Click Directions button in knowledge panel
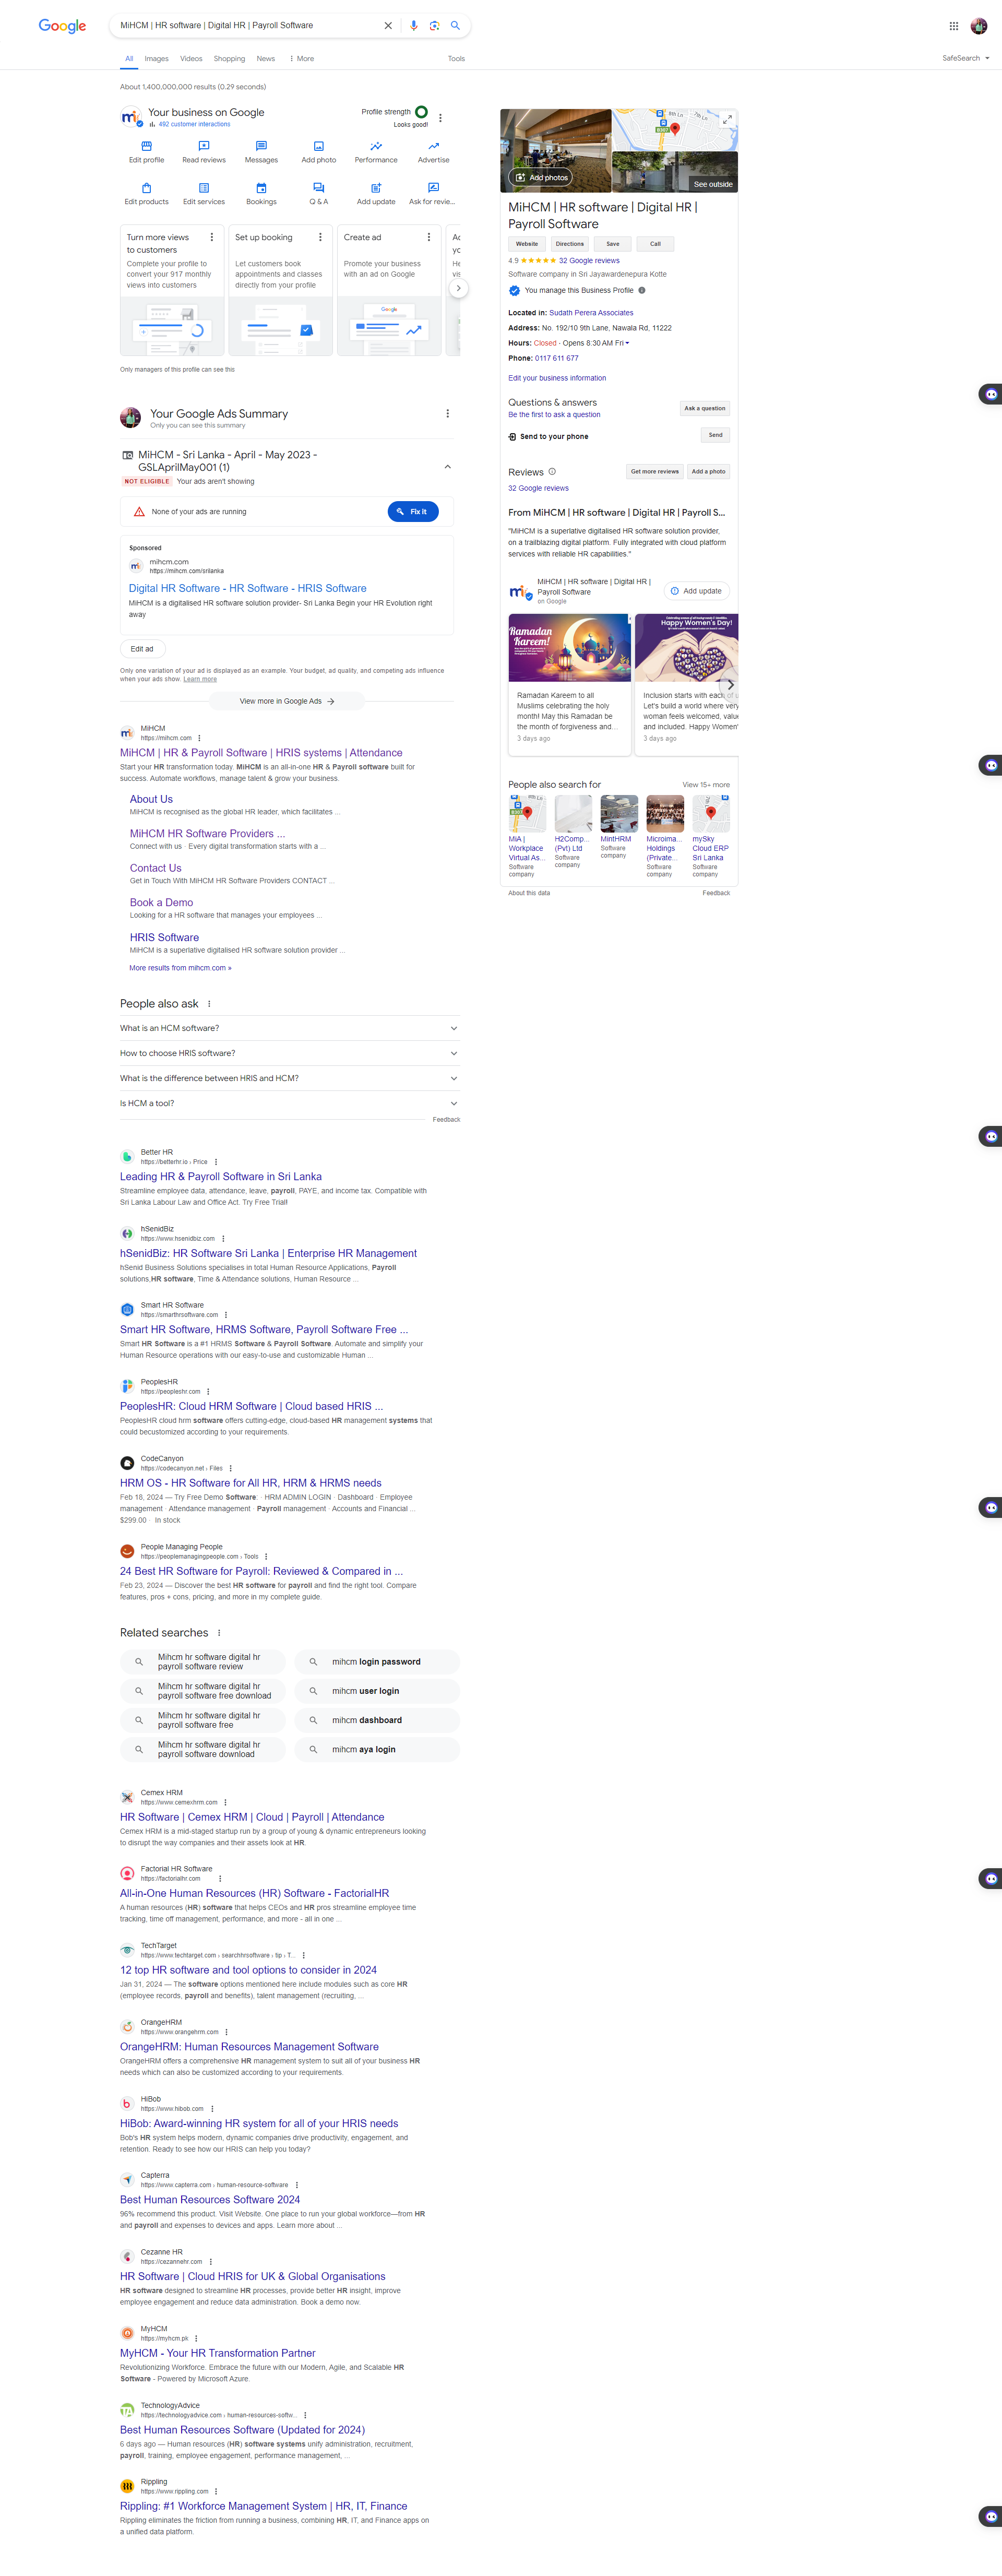The height and width of the screenshot is (2576, 1002). click(570, 244)
